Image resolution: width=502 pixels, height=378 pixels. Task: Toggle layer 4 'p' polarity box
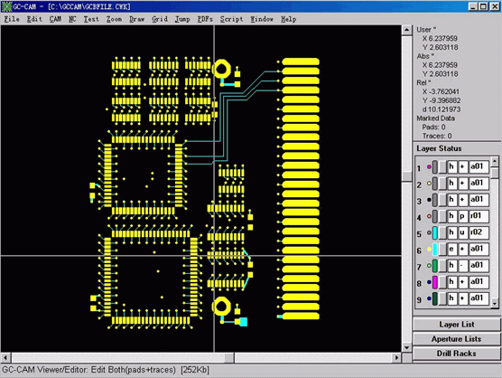click(x=462, y=216)
